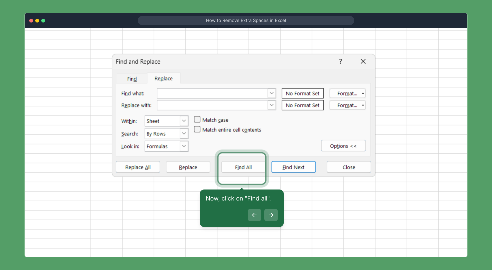Expand the Search By Rows dropdown
This screenshot has height=270, width=492.
[184, 133]
